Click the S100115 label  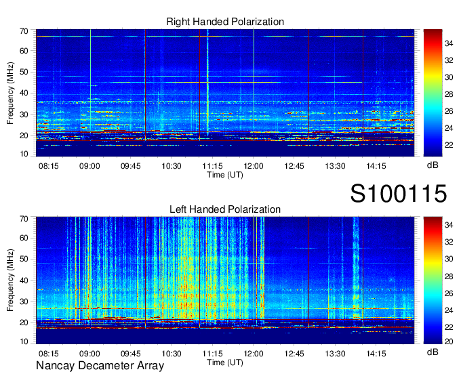tap(399, 193)
